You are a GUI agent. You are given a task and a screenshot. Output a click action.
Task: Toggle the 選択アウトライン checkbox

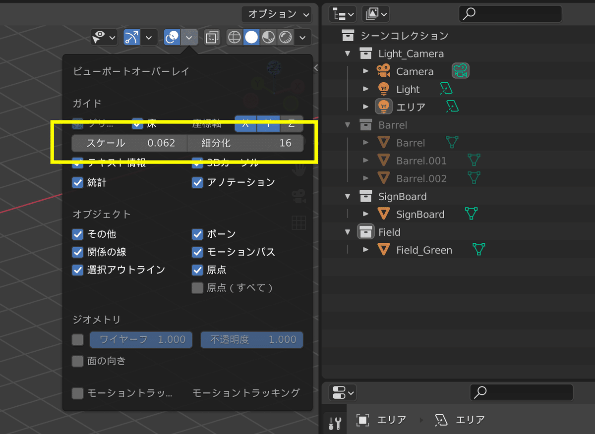click(x=78, y=270)
